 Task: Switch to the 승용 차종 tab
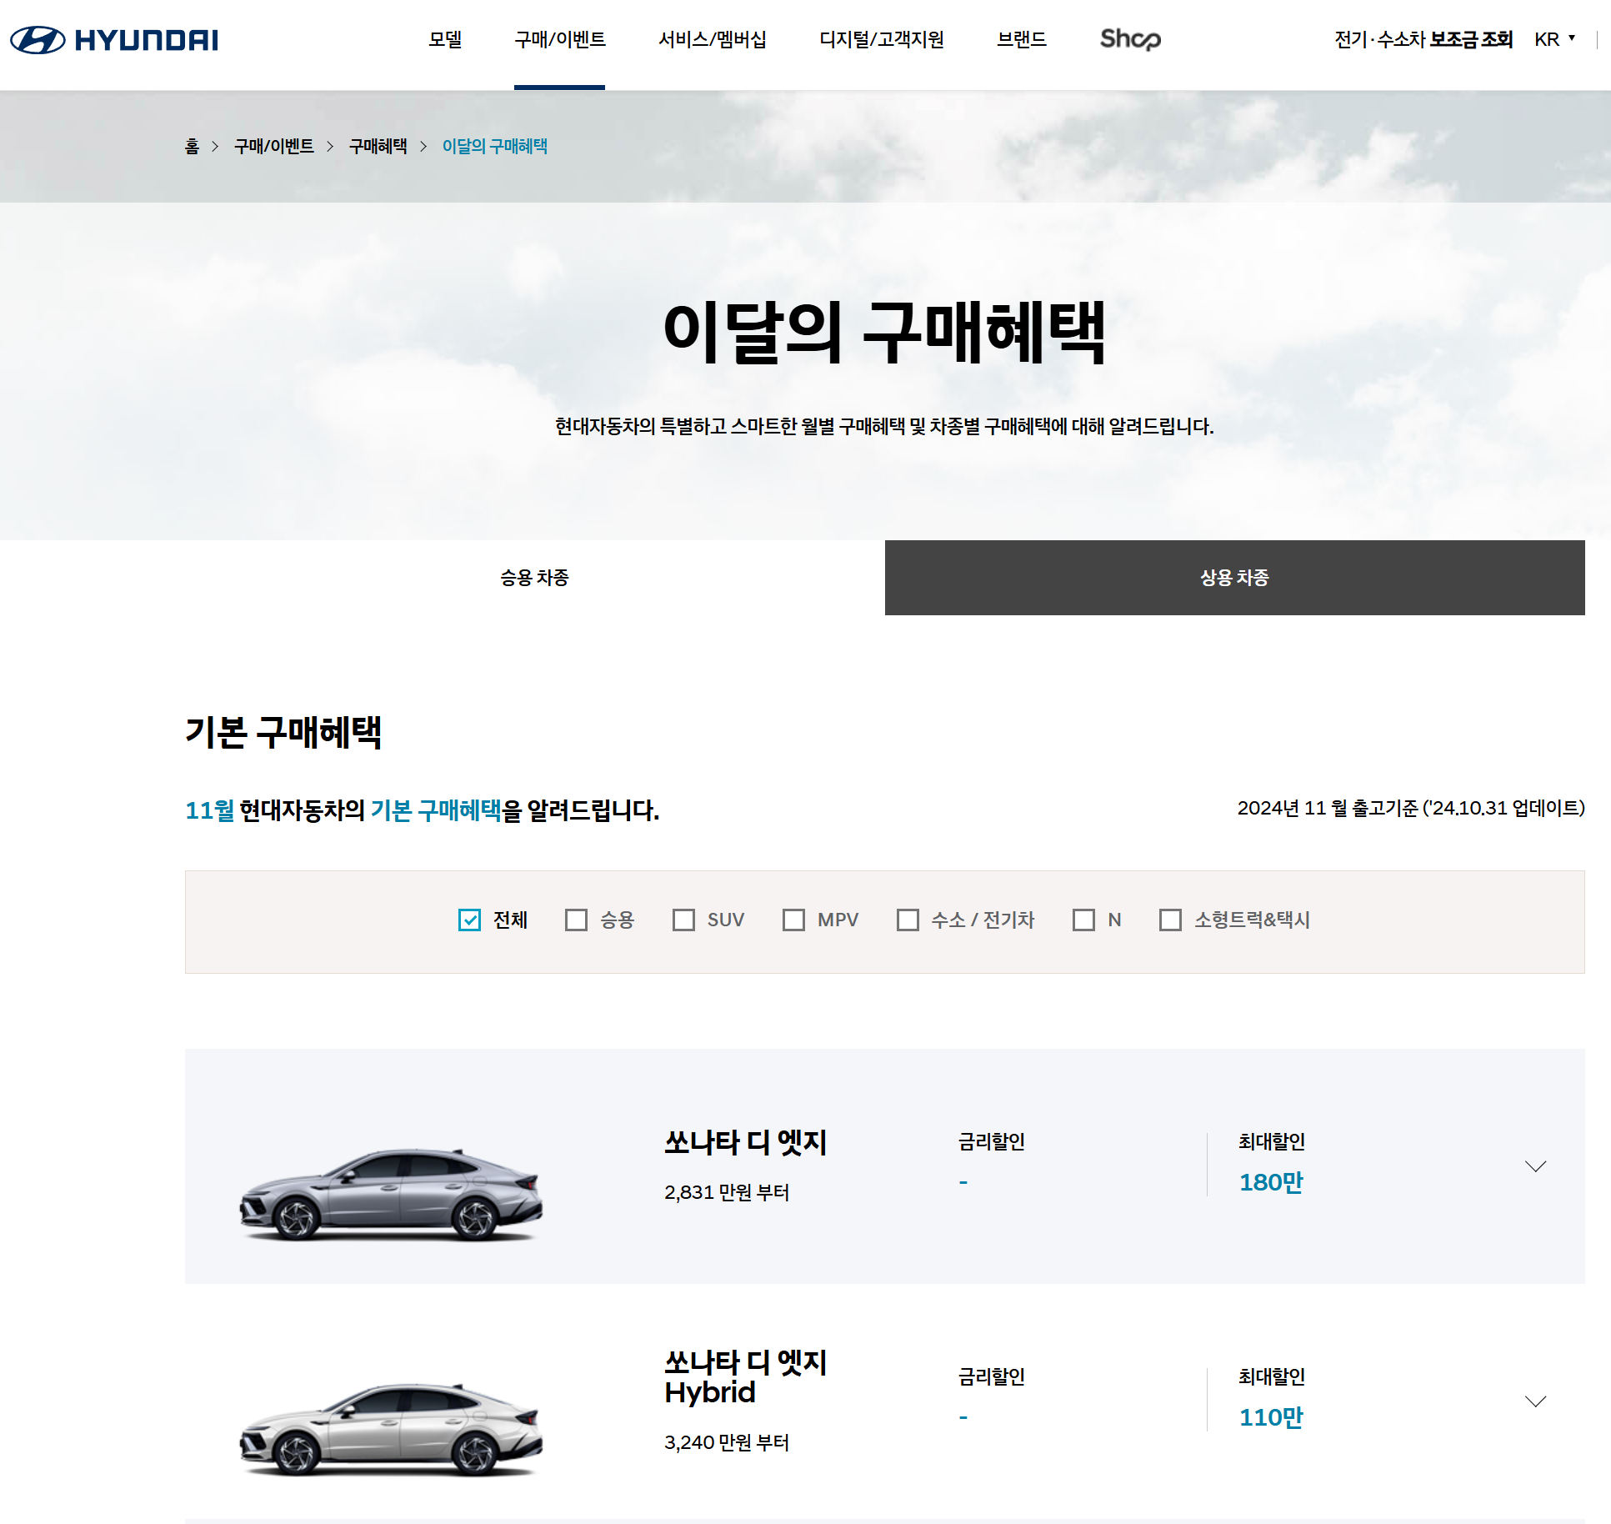tap(532, 579)
